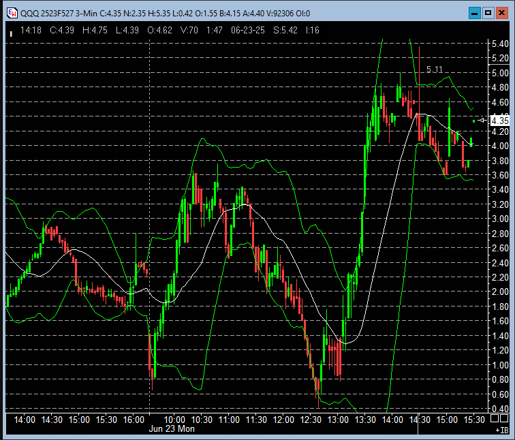Click the 4.80 price axis label

click(x=500, y=87)
